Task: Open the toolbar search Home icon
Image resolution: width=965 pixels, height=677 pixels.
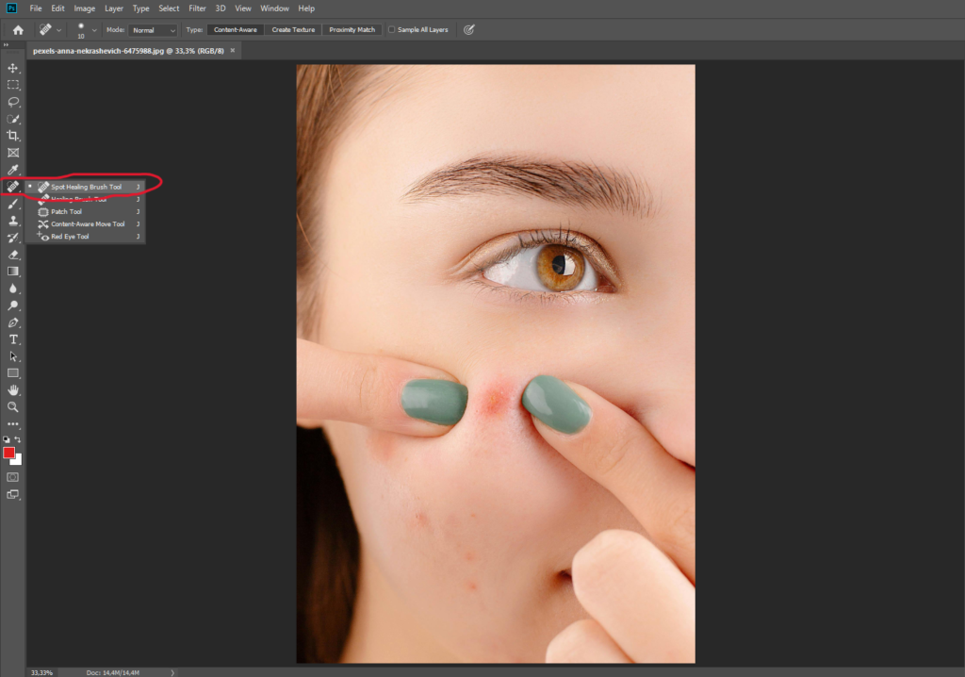Action: pos(17,29)
